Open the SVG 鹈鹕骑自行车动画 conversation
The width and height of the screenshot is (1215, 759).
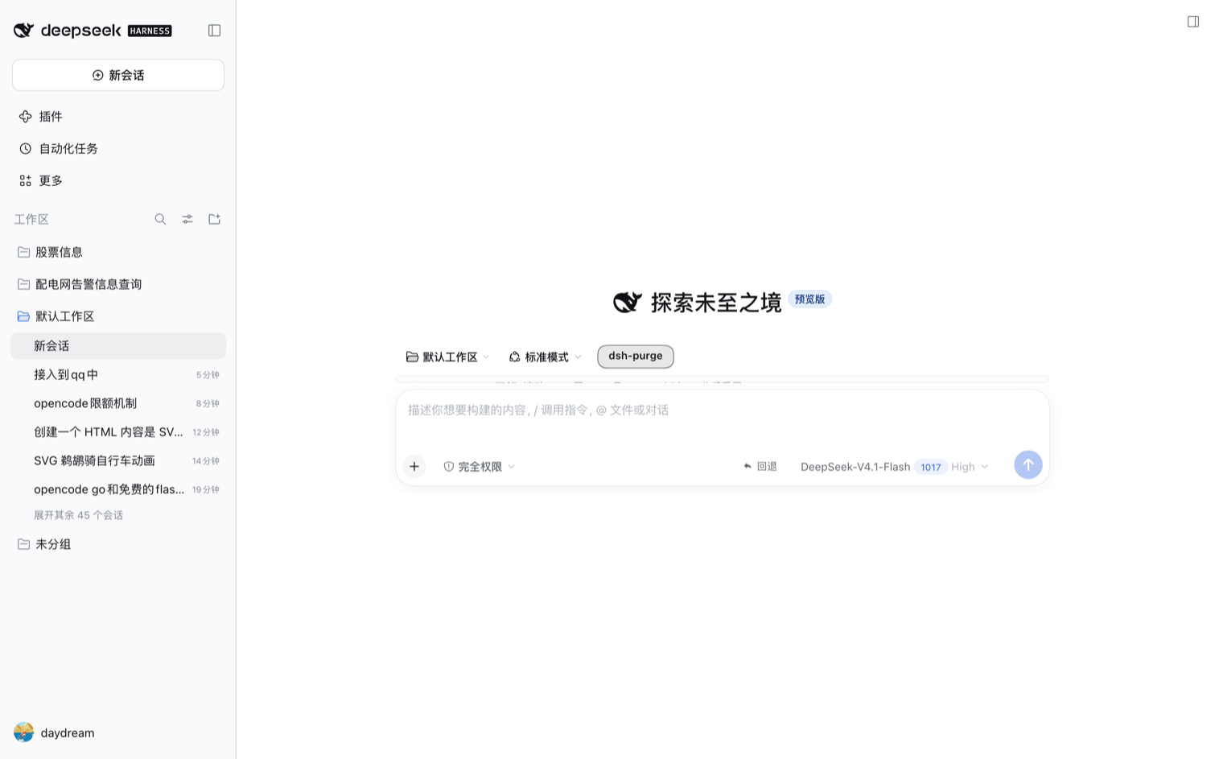[118, 461]
